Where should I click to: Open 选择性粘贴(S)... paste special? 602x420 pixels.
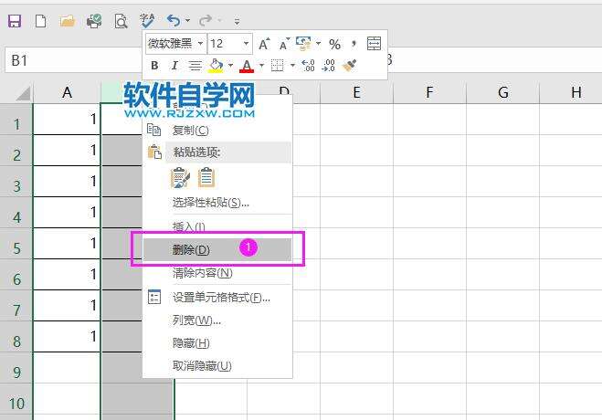click(x=217, y=203)
